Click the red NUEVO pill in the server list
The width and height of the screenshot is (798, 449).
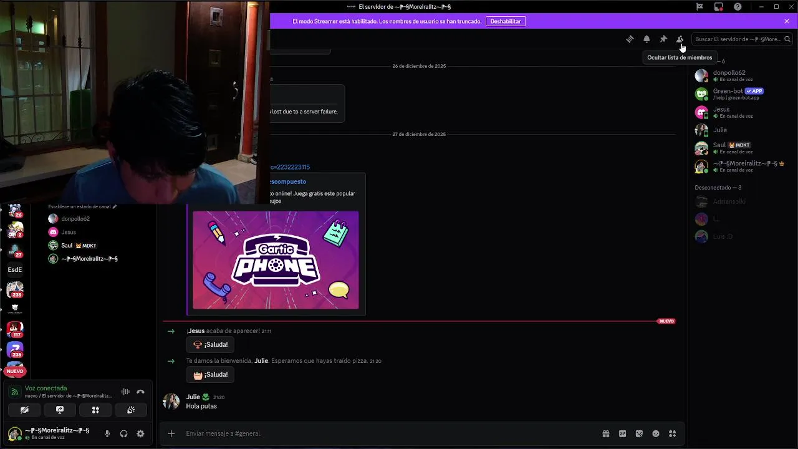point(15,371)
